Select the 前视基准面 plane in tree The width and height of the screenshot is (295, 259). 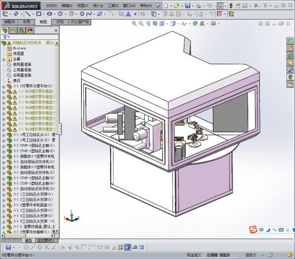[22, 65]
